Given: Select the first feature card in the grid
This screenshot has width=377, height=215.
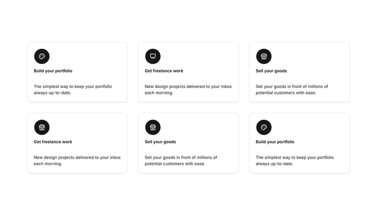Looking at the screenshot, I should pos(77,72).
